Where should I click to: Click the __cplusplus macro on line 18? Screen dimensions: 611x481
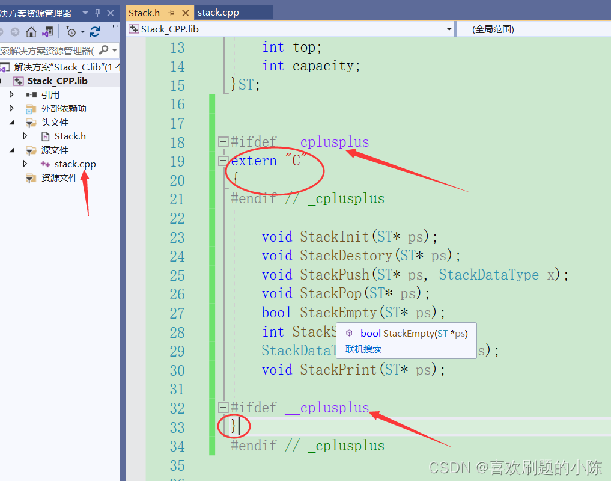(x=327, y=142)
